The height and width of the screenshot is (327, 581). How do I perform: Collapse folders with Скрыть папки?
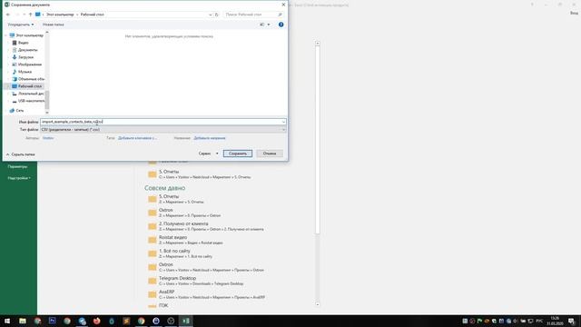pyautogui.click(x=20, y=154)
